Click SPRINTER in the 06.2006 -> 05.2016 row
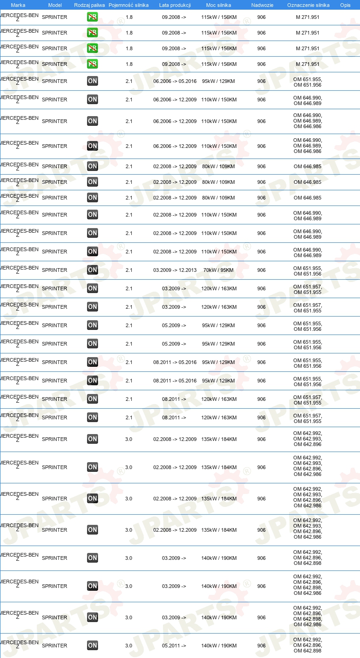The width and height of the screenshot is (360, 658). point(54,81)
